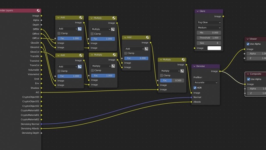The height and width of the screenshot is (150, 266).
Task: Click the alpha icon in the GlossDir Add node
Action: click(x=80, y=67)
